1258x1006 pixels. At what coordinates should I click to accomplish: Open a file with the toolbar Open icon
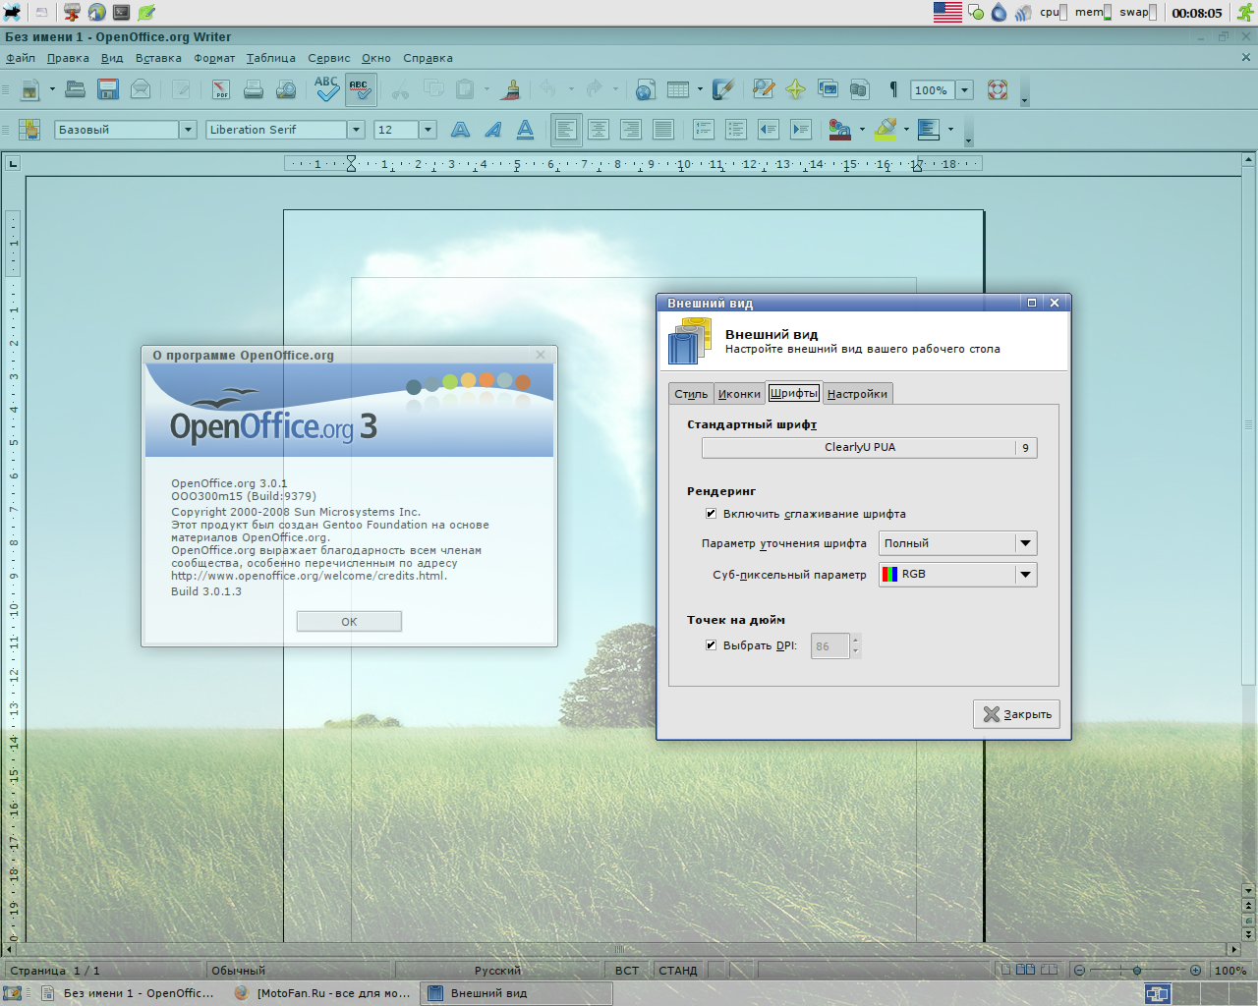pos(76,90)
